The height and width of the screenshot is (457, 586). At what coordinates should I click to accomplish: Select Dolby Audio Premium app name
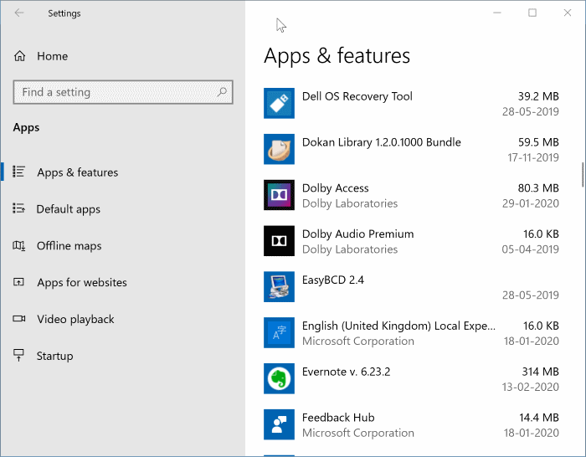(357, 234)
